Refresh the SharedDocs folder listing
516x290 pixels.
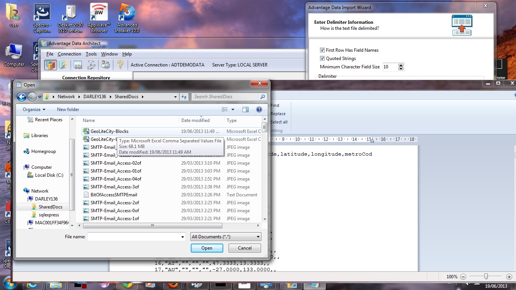tap(184, 97)
